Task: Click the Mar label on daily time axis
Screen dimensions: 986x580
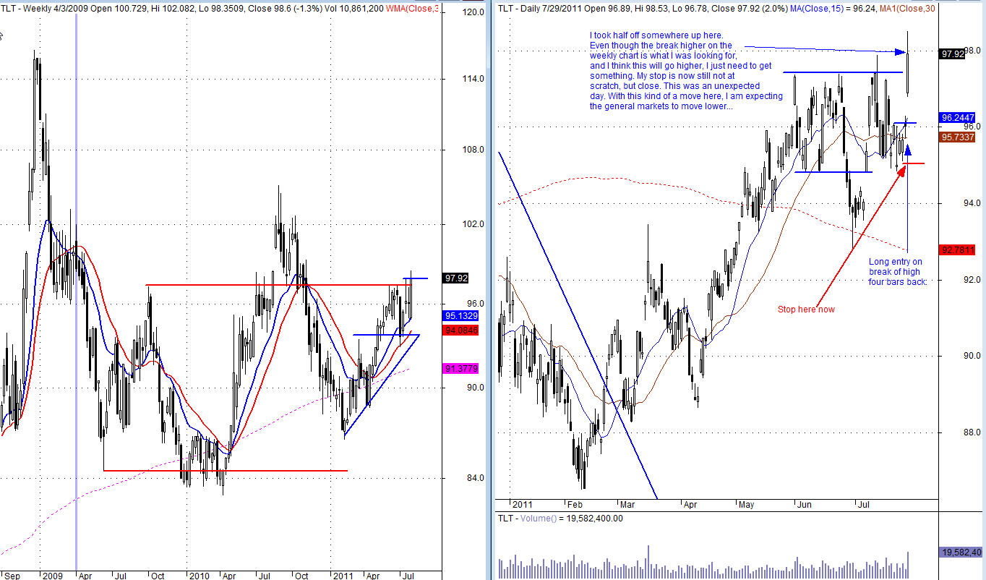Action: (626, 504)
